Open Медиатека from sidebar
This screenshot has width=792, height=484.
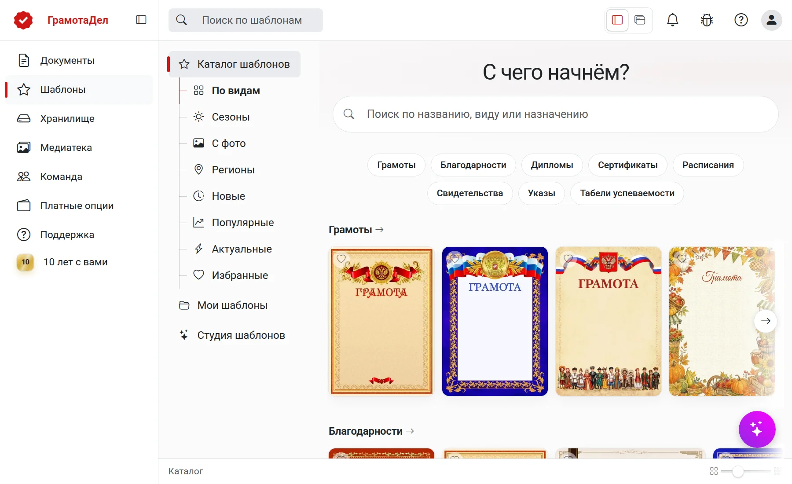click(79, 147)
